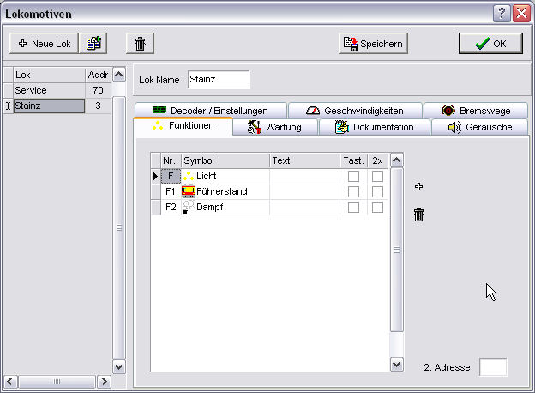
Task: Click the Licht symbol icon
Action: (189, 176)
